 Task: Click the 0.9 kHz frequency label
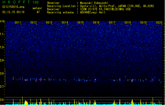pyautogui.click(x=2, y=60)
